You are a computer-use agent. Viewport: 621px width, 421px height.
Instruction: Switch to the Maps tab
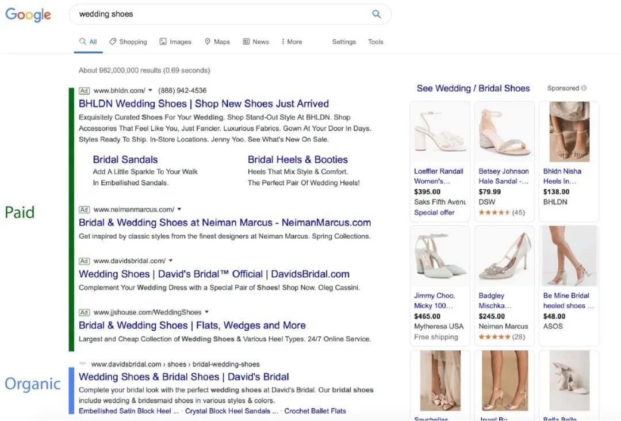click(x=217, y=42)
